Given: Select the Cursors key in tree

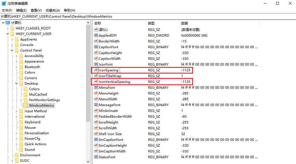Looking at the screenshot, I should tap(31, 78).
